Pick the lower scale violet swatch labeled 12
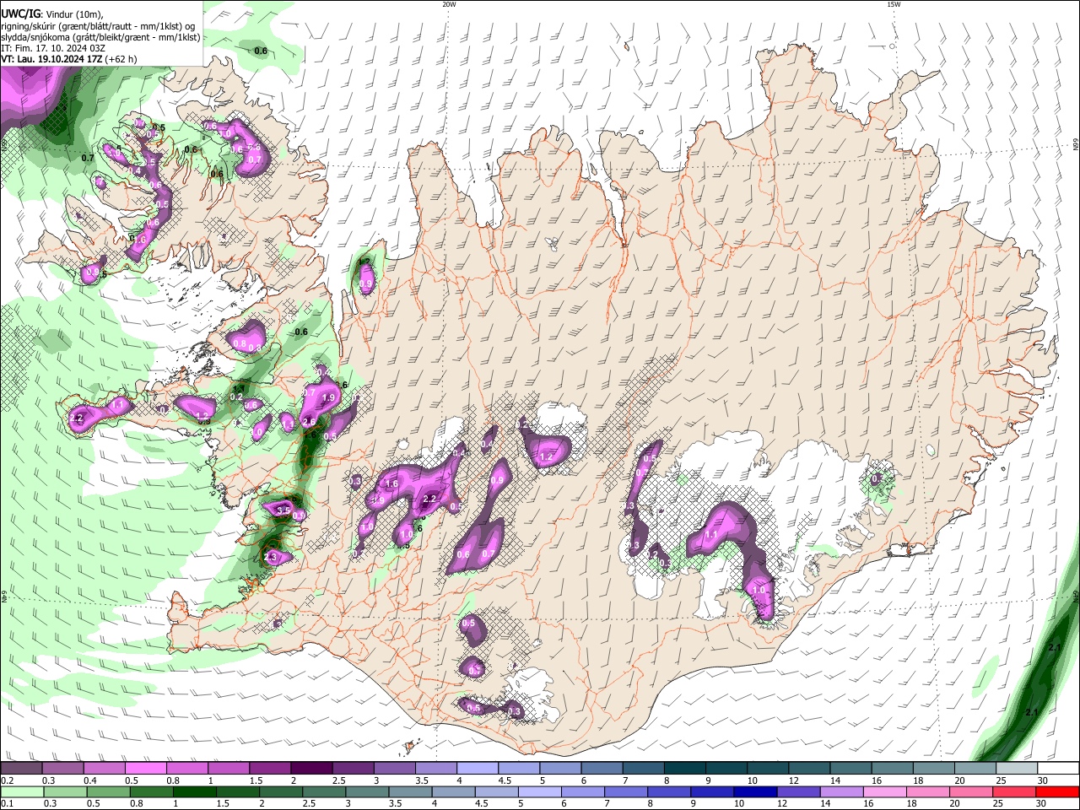 click(797, 791)
